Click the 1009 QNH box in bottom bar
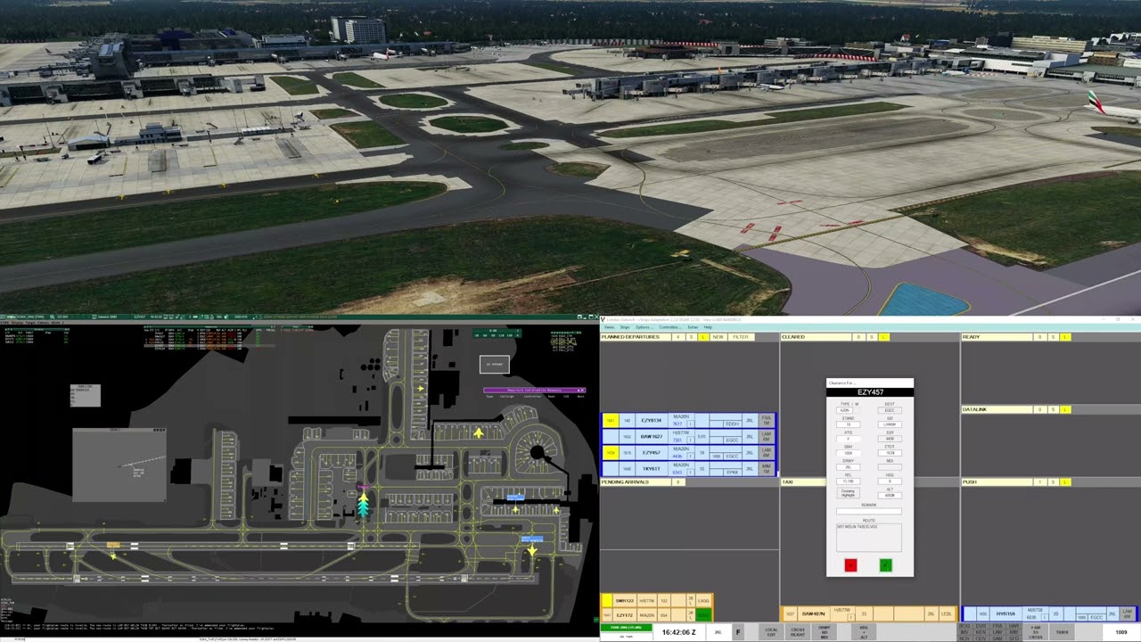Image resolution: width=1141 pixels, height=642 pixels. 1121,631
